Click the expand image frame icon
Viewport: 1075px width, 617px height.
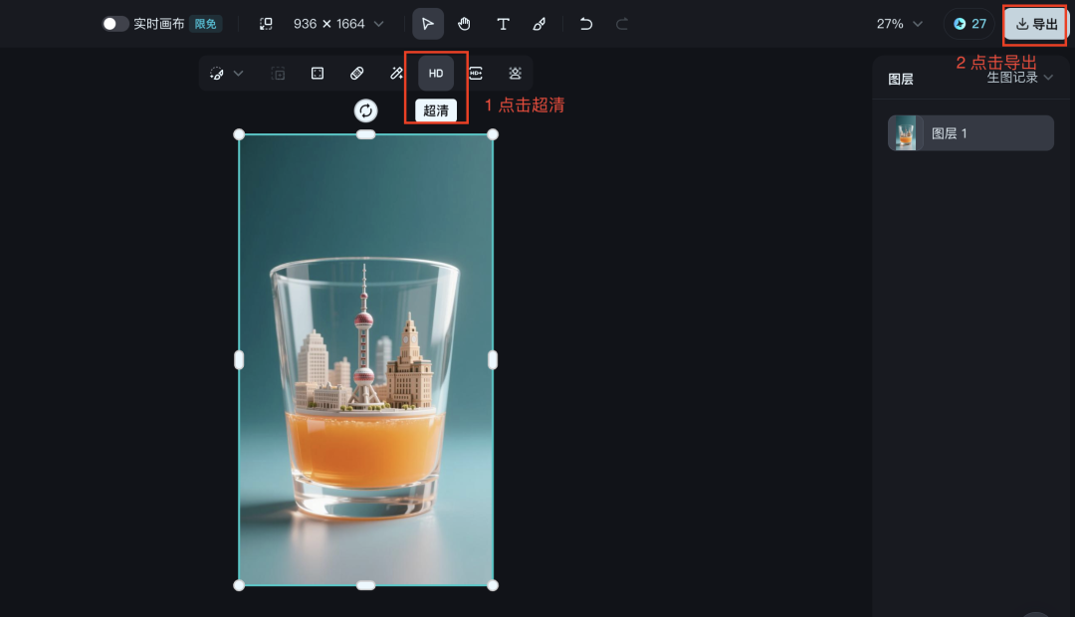(x=318, y=74)
